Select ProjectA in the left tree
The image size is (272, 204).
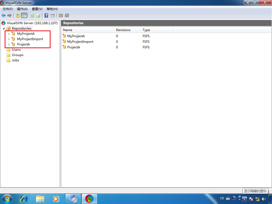click(x=23, y=44)
